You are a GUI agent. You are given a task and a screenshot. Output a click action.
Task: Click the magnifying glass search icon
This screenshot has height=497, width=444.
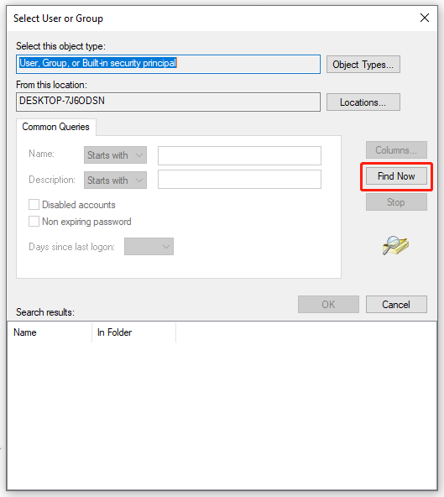point(395,246)
